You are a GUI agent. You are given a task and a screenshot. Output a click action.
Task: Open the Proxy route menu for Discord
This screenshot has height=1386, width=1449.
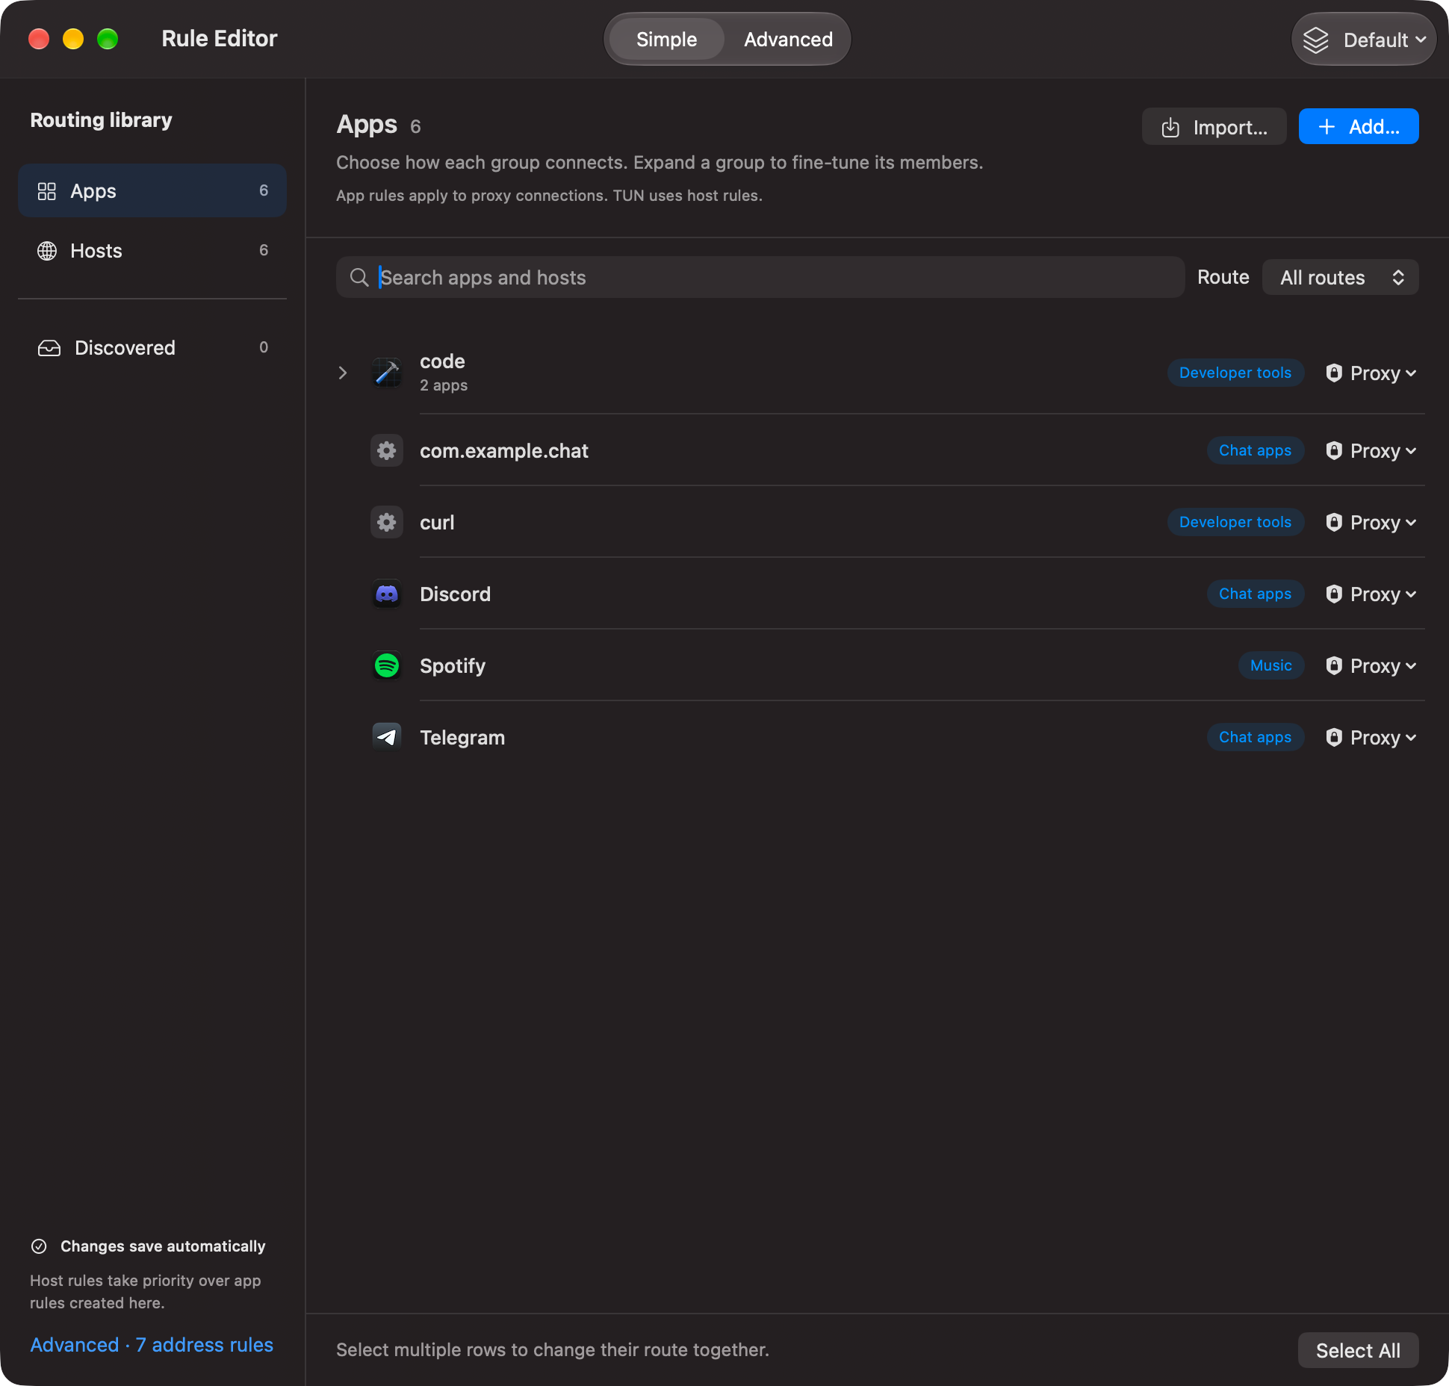pos(1371,594)
